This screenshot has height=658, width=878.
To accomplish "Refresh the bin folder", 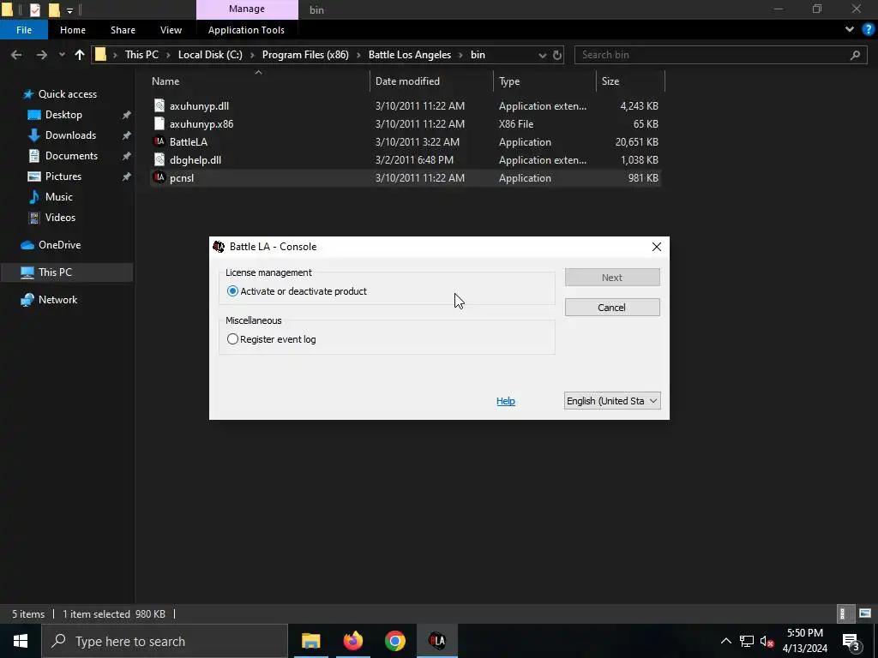I will pos(557,55).
